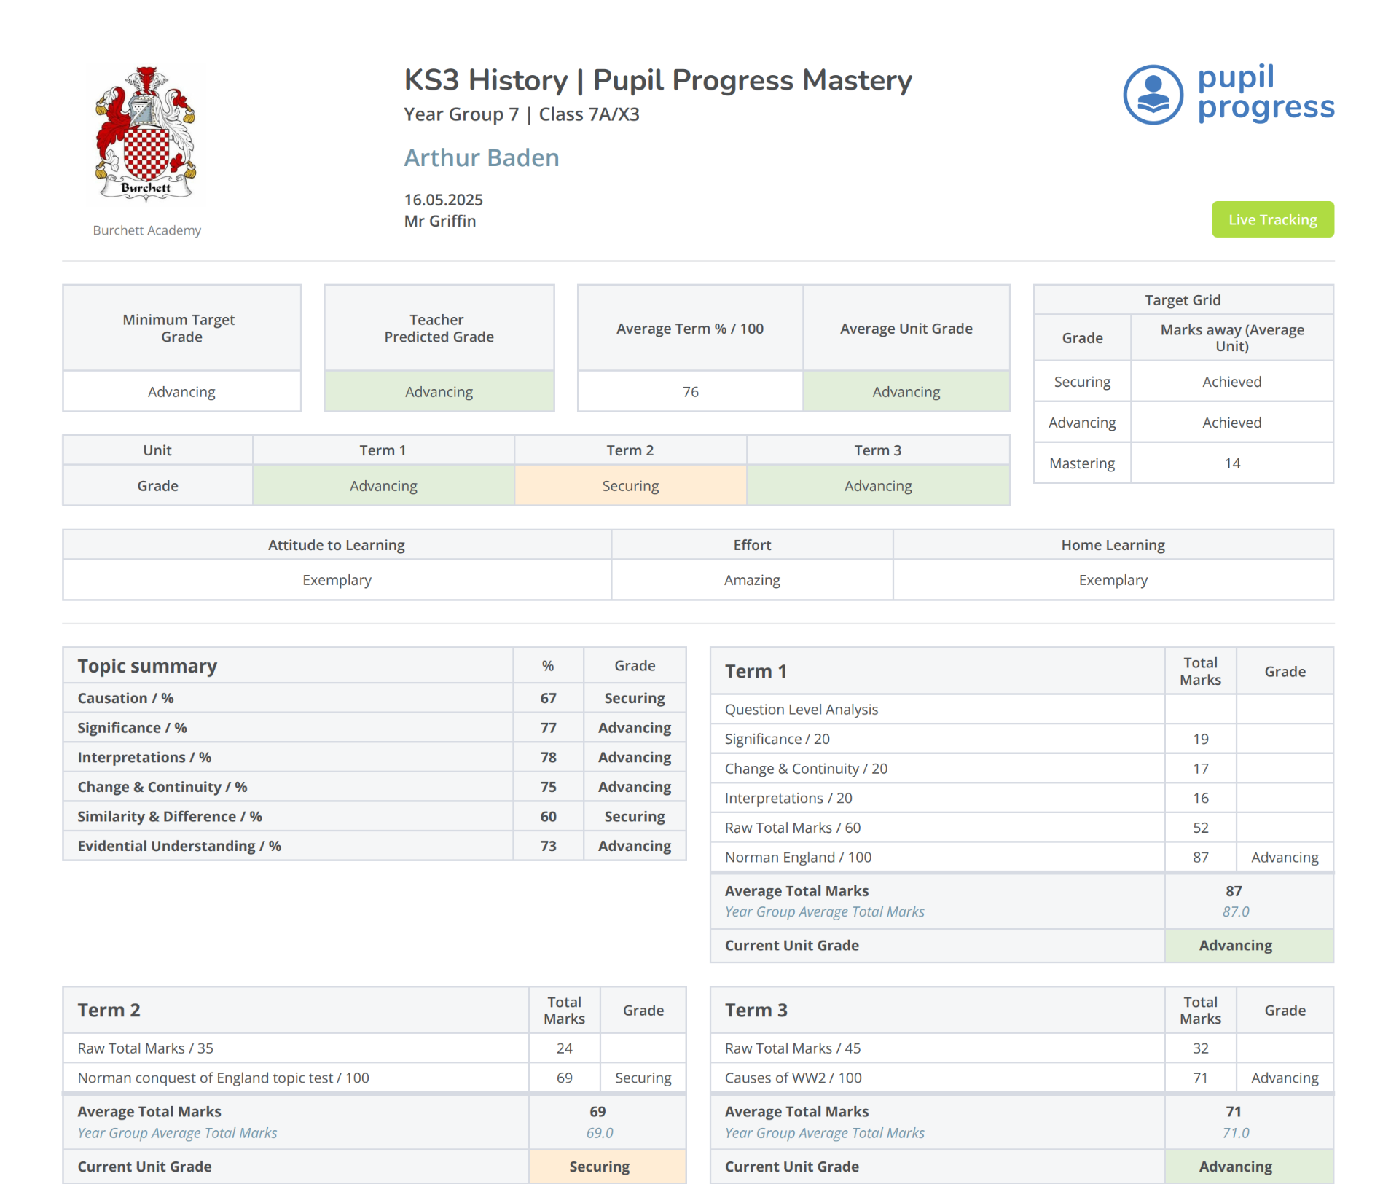Screen dimensions: 1399x1184
Task: Select Mastering row in Target Grid
Action: (1081, 463)
